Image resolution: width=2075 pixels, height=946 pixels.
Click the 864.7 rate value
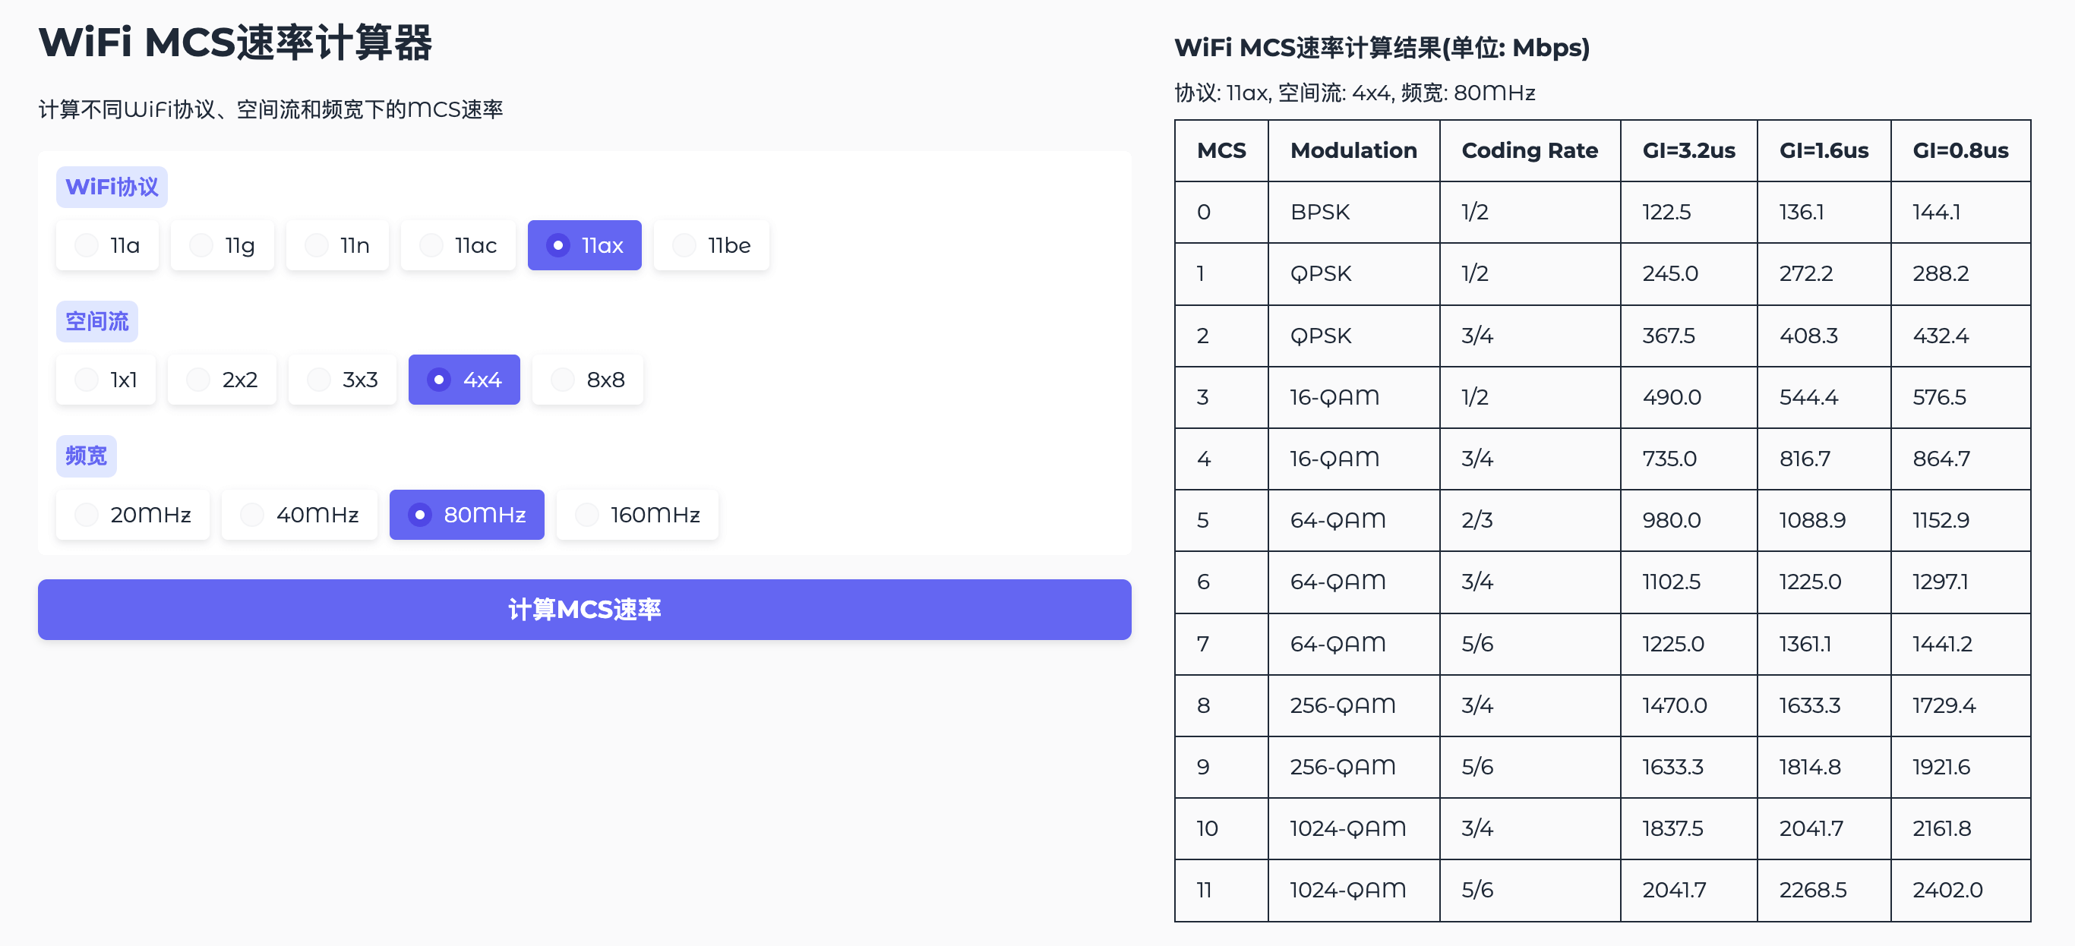(1961, 459)
